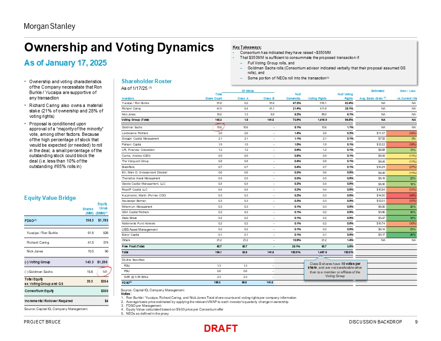
Task: Select the "Class B" column header
Action: pyautogui.click(x=269, y=99)
